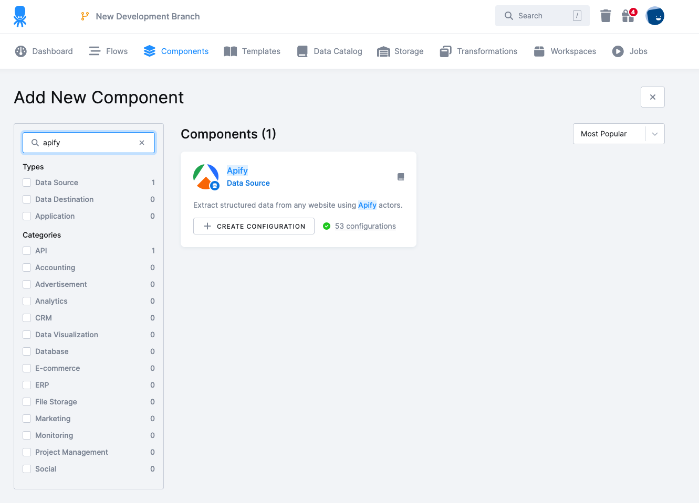
Task: Open the trash bin icon
Action: pyautogui.click(x=605, y=16)
